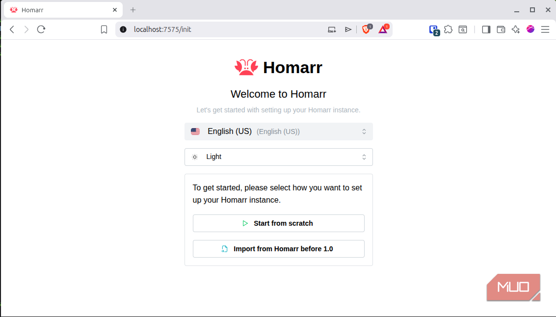Click the theme selector up-down chevron
This screenshot has width=556, height=317.
pos(364,157)
